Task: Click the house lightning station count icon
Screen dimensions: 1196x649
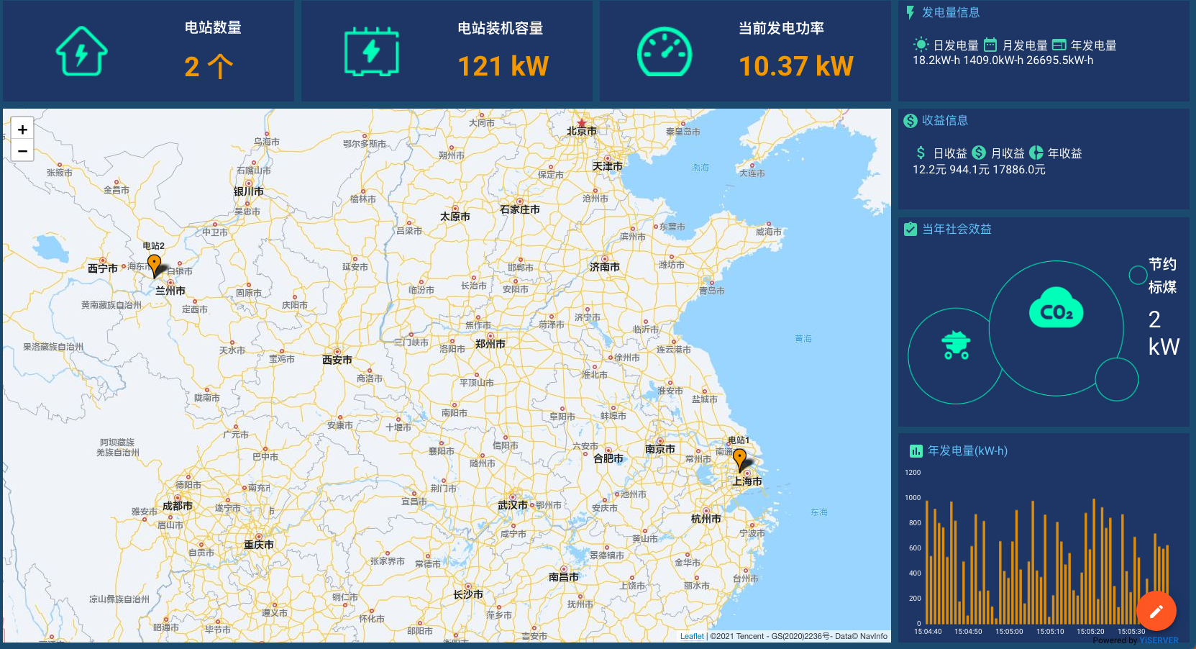Action: click(x=82, y=52)
